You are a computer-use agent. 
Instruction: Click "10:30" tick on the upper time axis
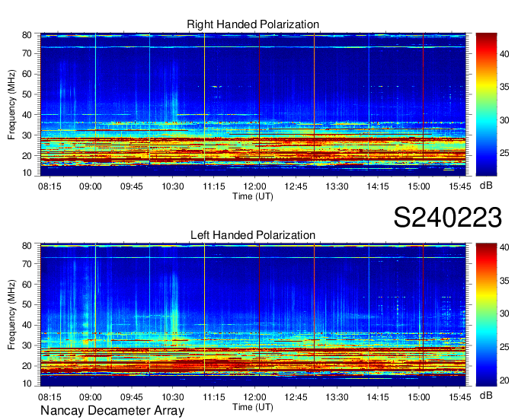(x=173, y=186)
